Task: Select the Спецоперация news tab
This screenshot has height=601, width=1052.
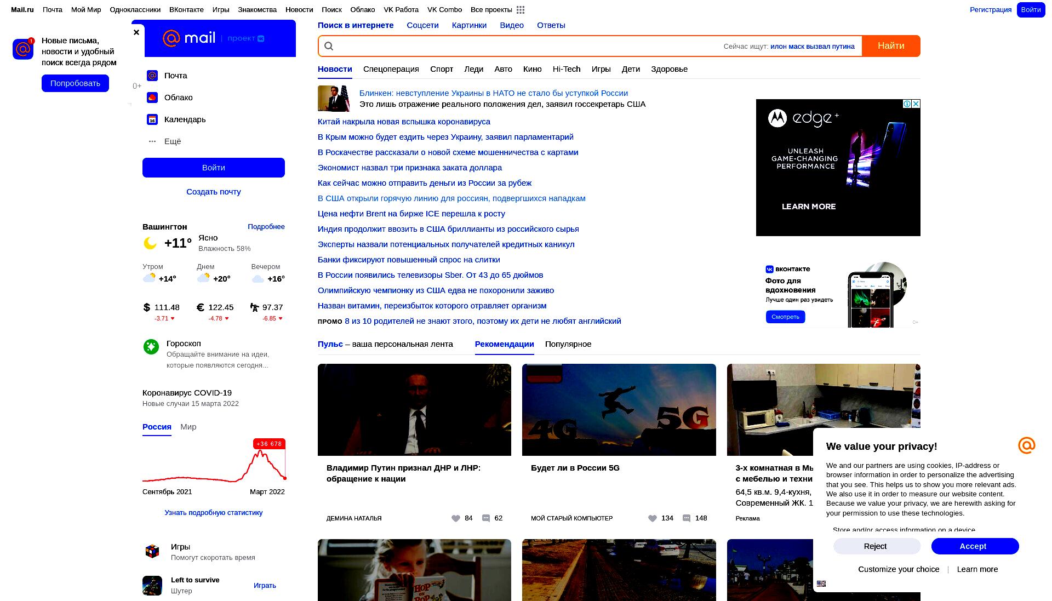Action: click(x=391, y=69)
